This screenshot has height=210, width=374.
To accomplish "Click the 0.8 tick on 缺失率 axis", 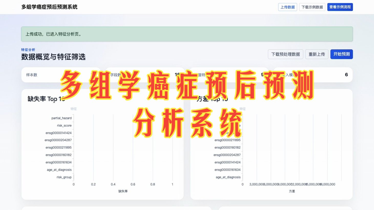I will click(x=153, y=184).
